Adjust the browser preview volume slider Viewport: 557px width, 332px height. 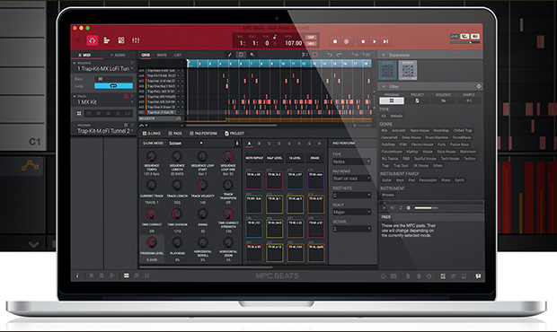pos(426,208)
